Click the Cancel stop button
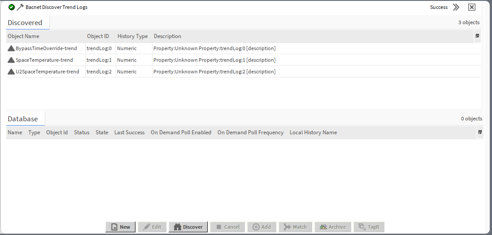Viewport: 492px width, 235px height. tap(227, 227)
